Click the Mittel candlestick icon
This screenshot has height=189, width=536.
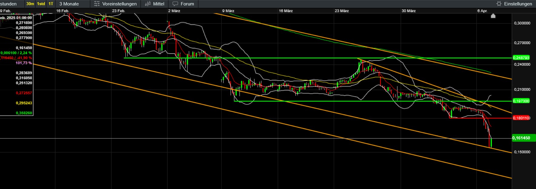pyautogui.click(x=148, y=4)
